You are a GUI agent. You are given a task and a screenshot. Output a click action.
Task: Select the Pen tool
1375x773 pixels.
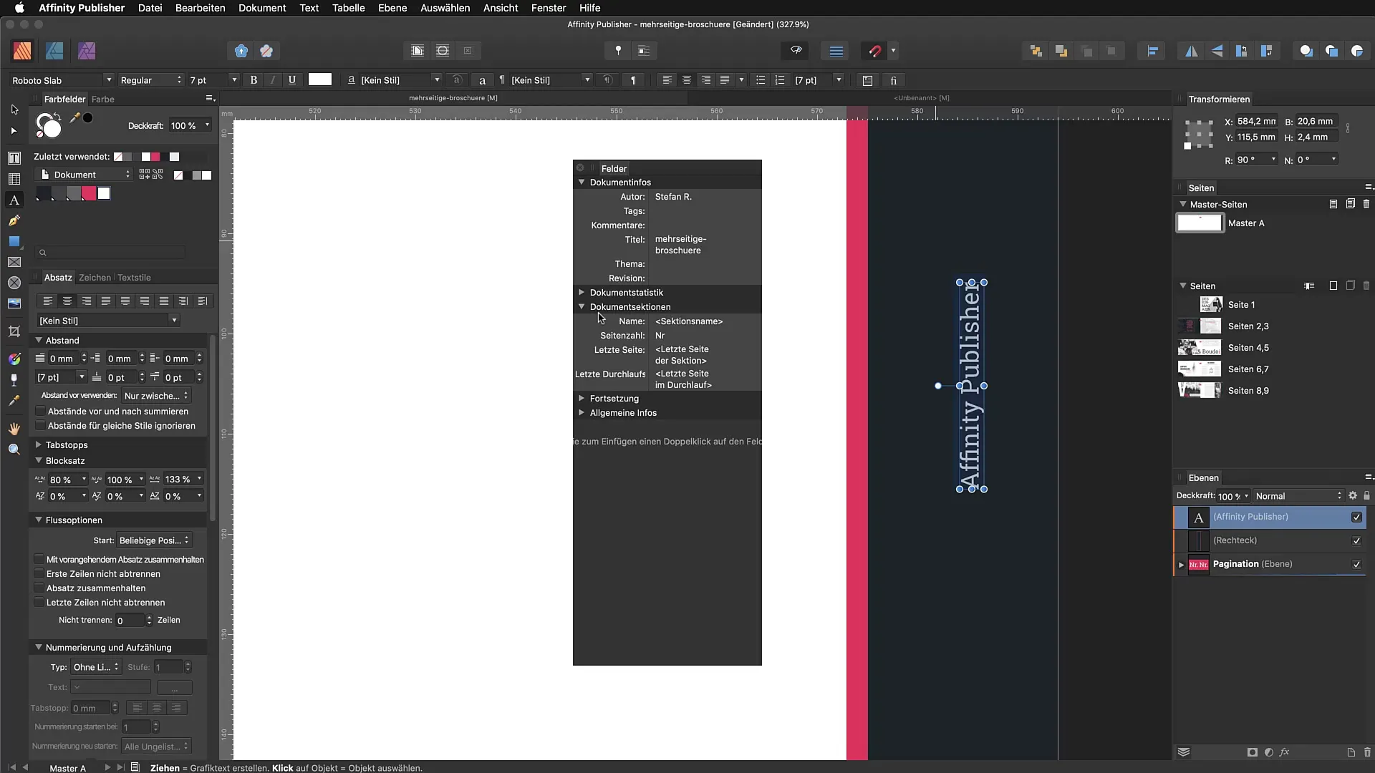(x=14, y=220)
